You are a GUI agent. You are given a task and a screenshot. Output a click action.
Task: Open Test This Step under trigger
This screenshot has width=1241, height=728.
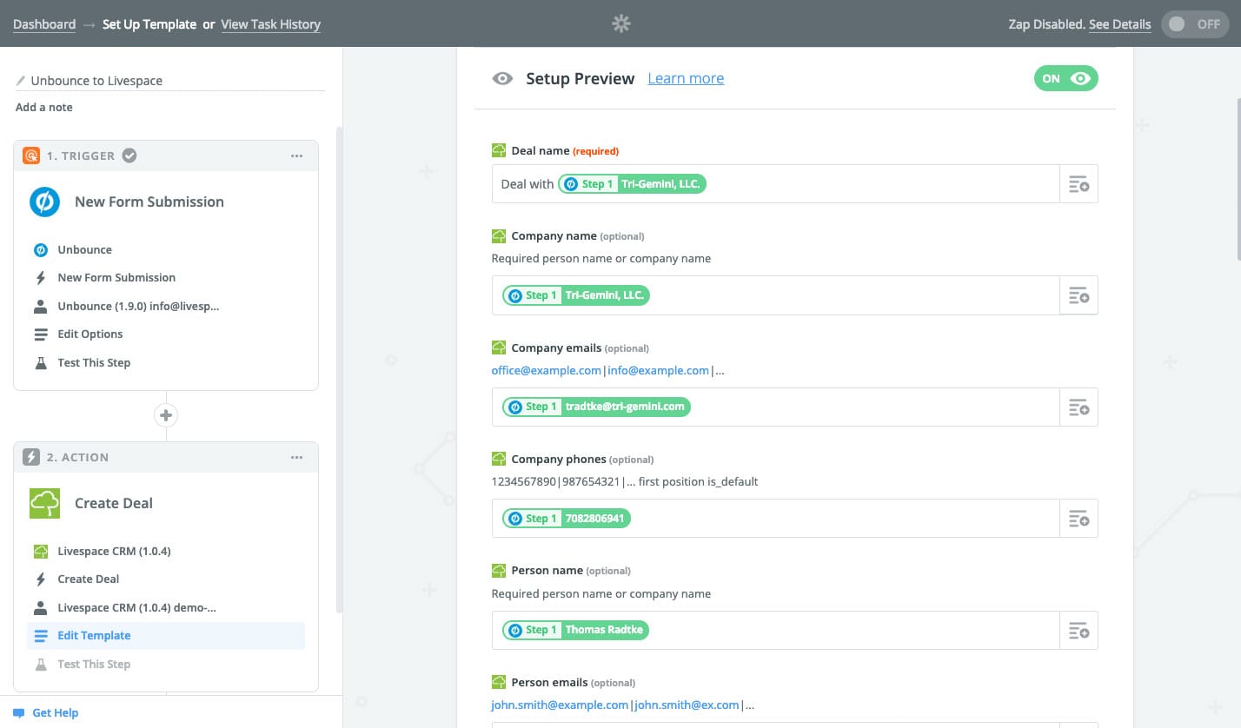point(166,362)
